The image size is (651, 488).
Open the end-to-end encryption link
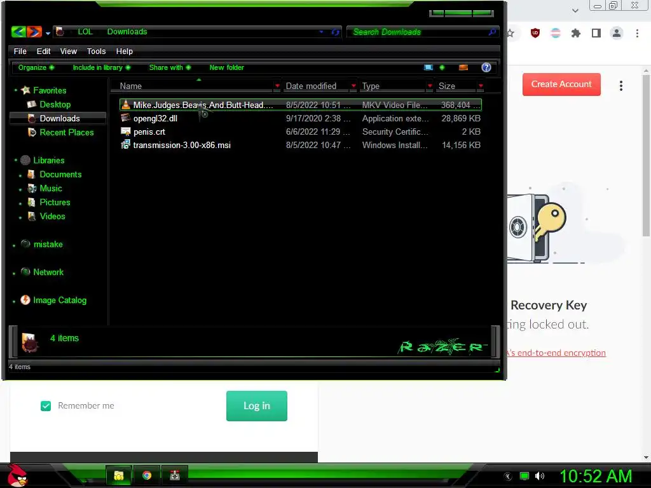[556, 353]
